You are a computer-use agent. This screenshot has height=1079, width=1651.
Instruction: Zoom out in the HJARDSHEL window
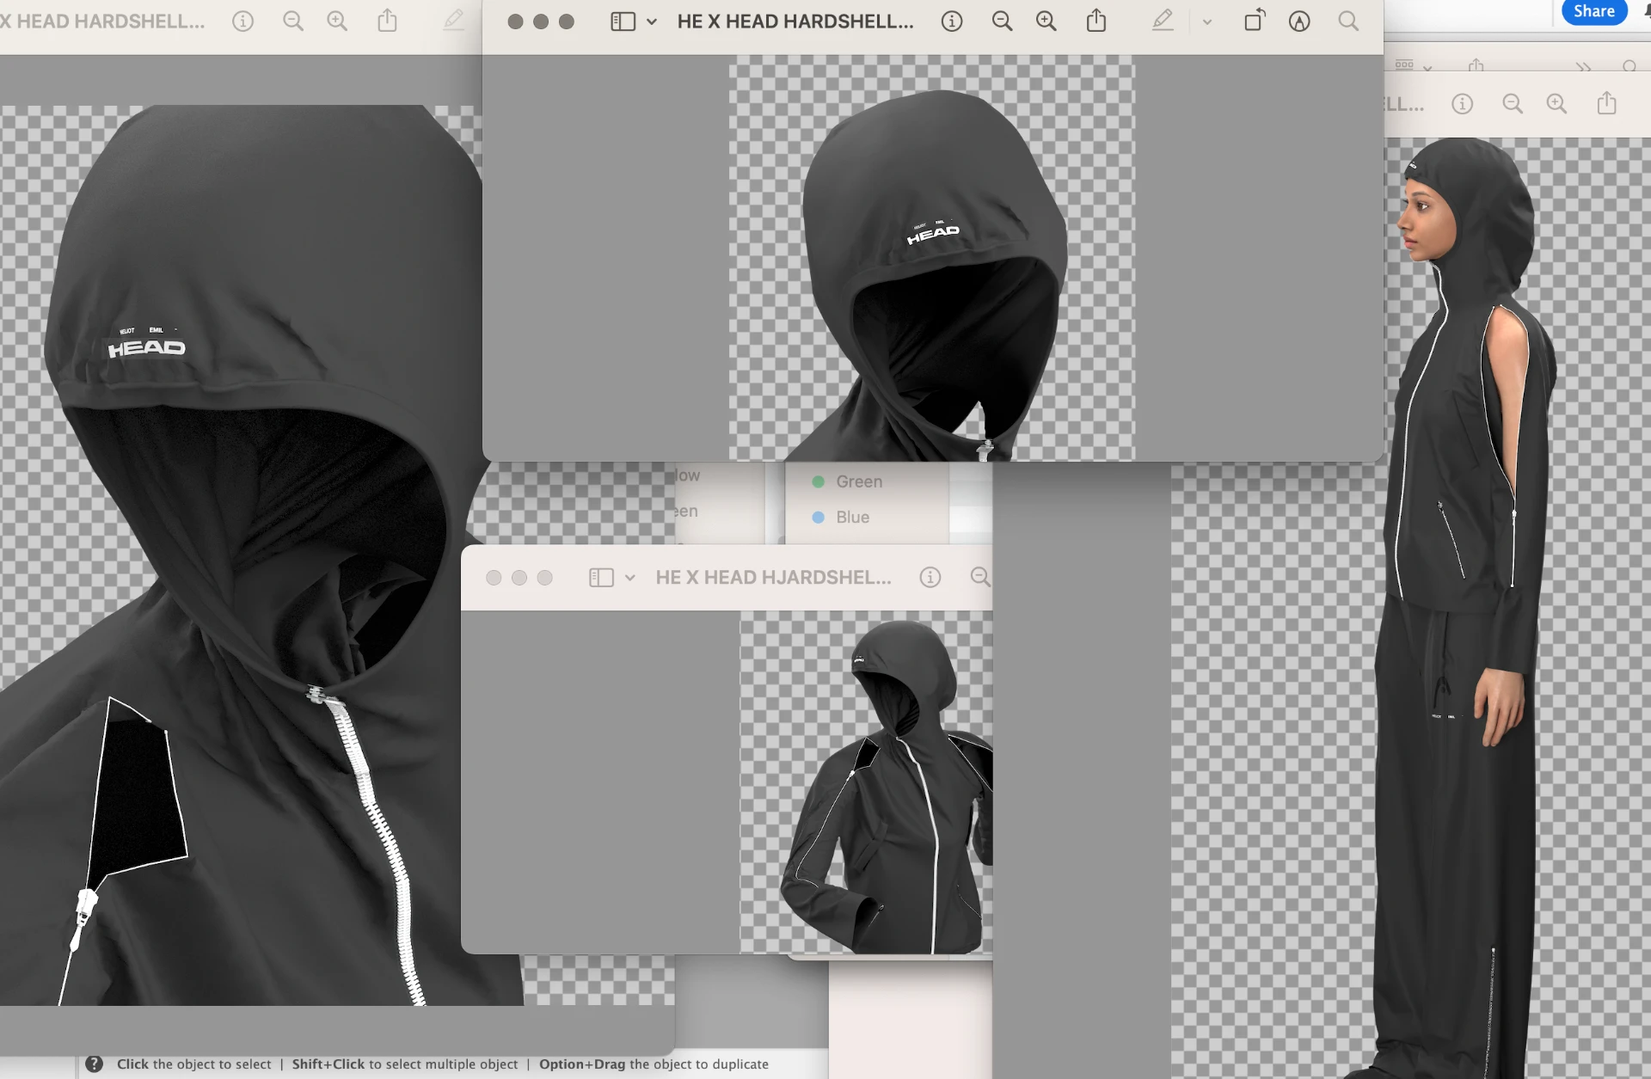click(x=980, y=577)
